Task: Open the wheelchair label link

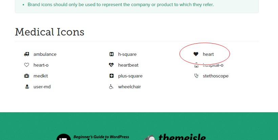Action: [129, 87]
